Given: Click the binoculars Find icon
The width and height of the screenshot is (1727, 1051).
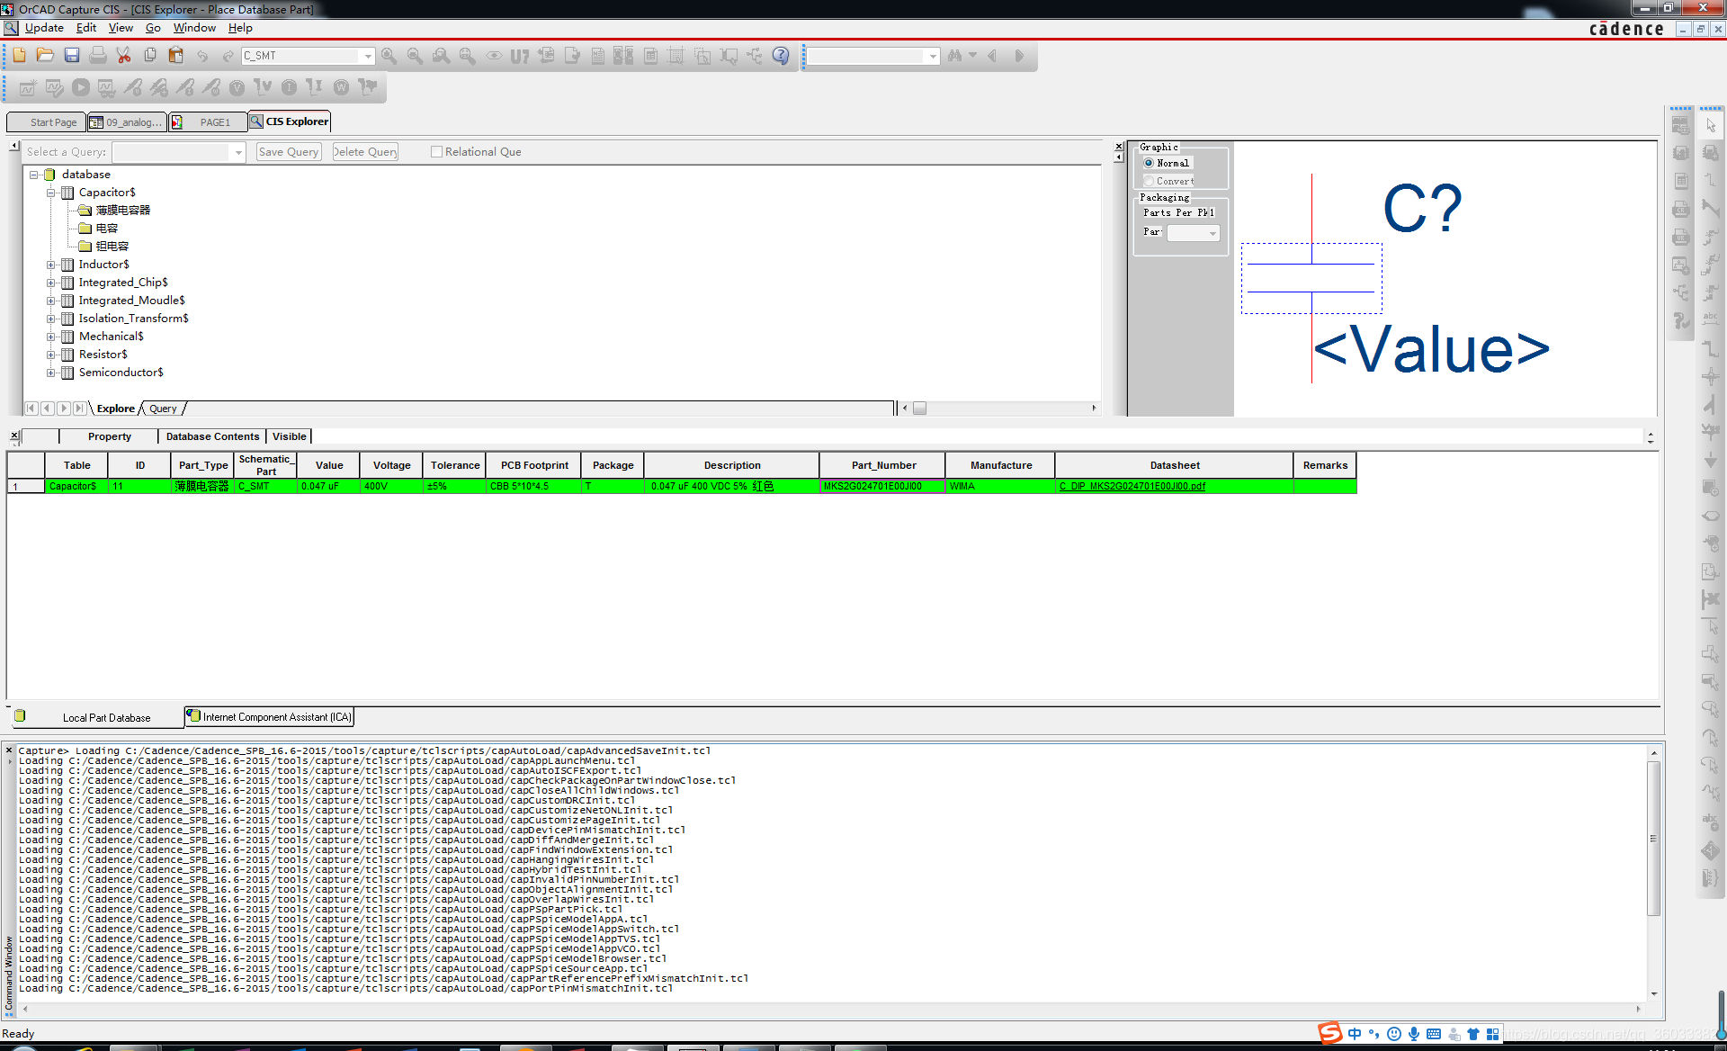Looking at the screenshot, I should 954,56.
